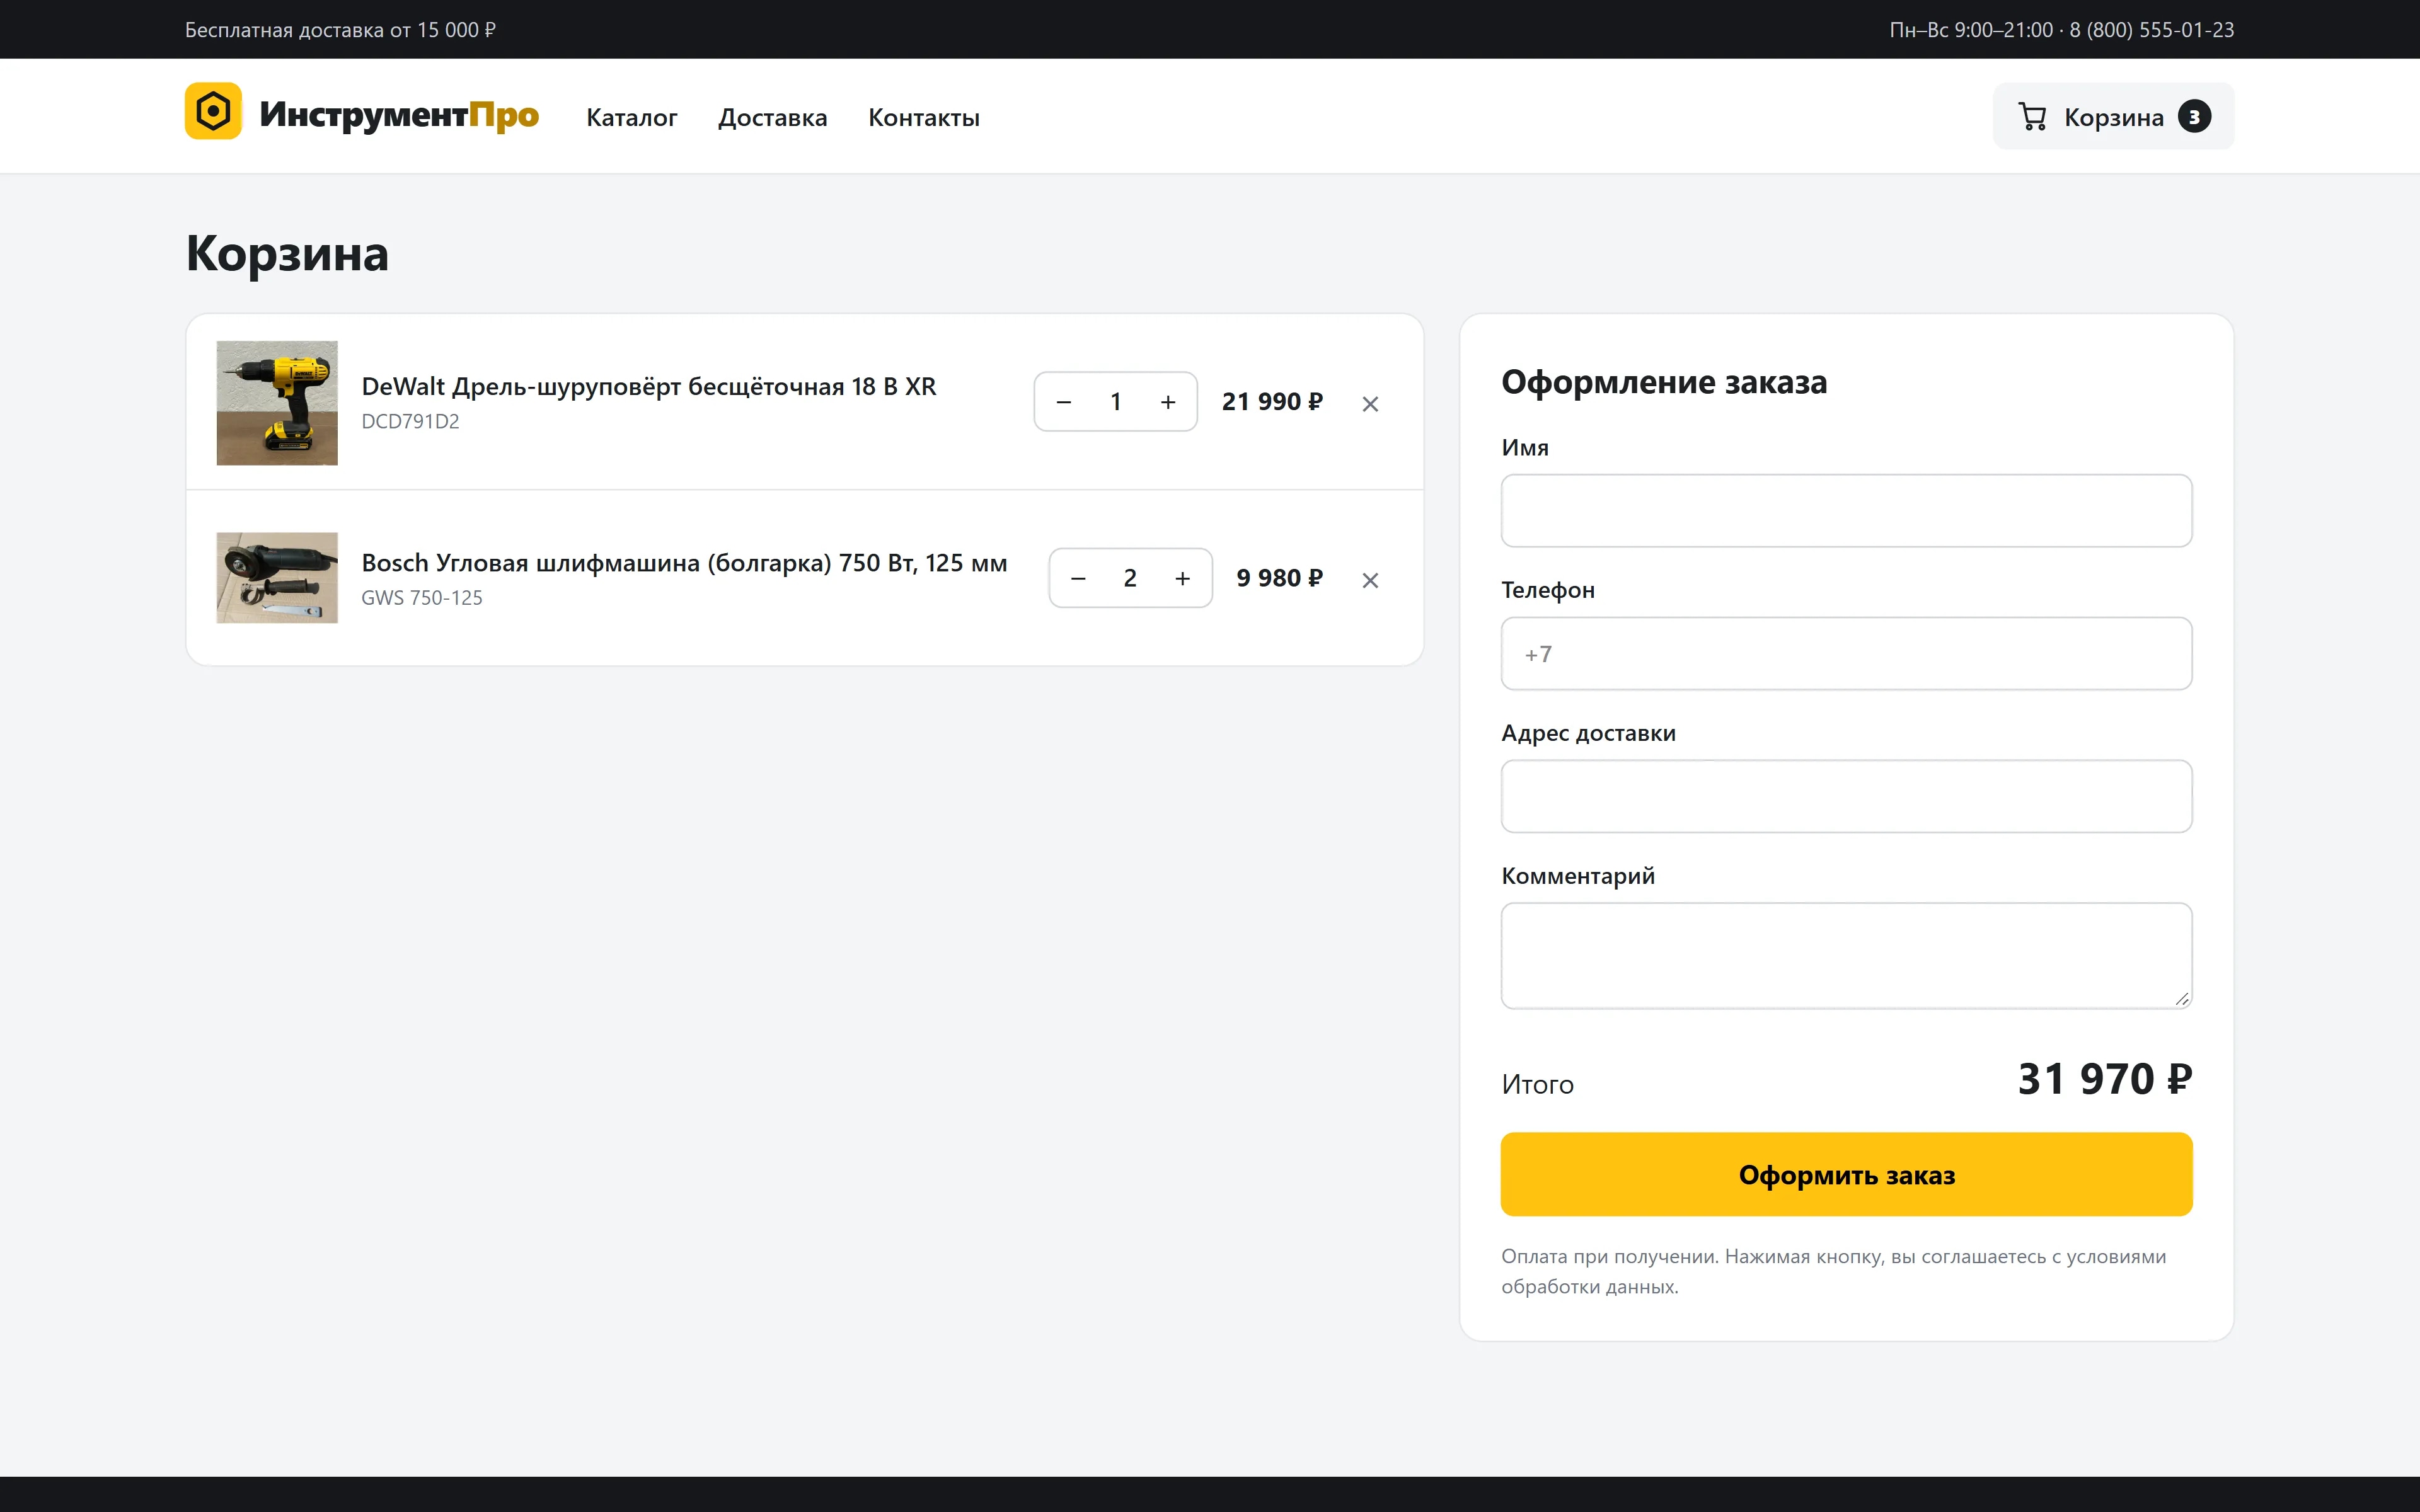Click the Итого label
Image resolution: width=2420 pixels, height=1512 pixels.
click(x=1537, y=1085)
